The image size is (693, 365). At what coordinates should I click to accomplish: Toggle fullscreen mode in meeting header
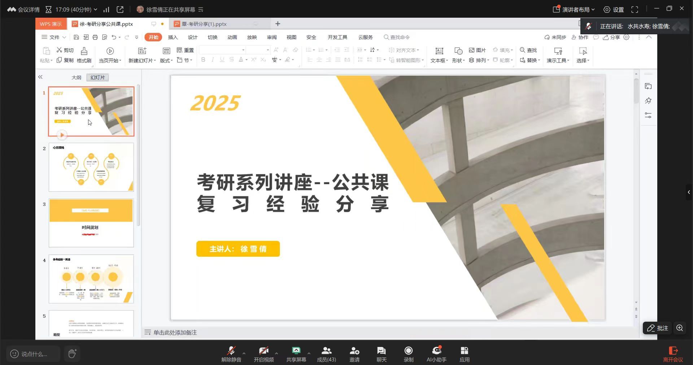(635, 10)
